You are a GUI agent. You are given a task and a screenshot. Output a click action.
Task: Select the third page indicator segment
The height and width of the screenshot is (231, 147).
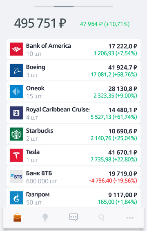coord(93,7)
